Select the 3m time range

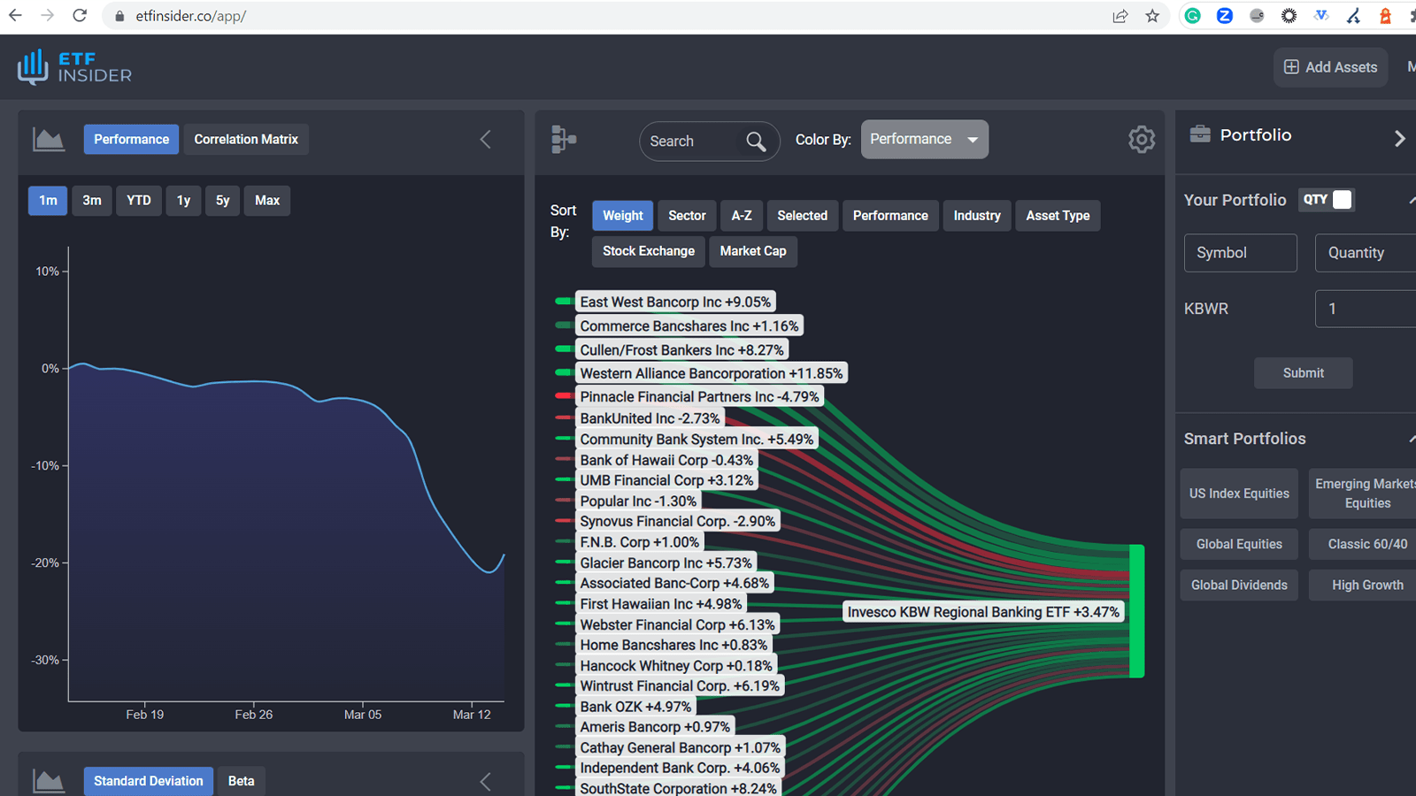click(92, 201)
